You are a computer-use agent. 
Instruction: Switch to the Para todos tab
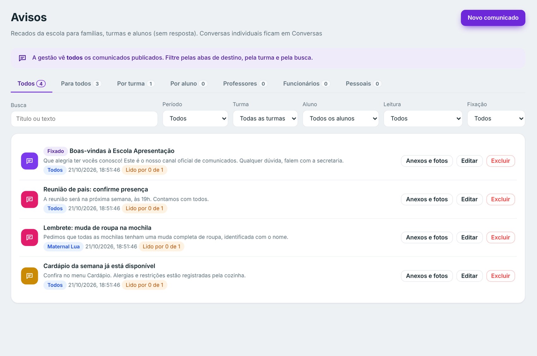[81, 84]
